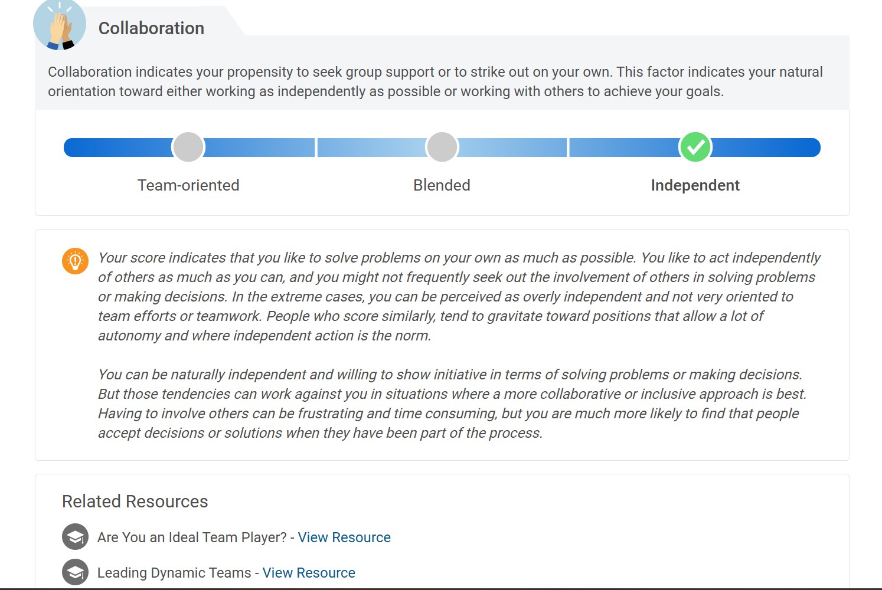The height and width of the screenshot is (590, 882).
Task: Click the 'Leading Dynamic Teams' title
Action: tap(174, 573)
